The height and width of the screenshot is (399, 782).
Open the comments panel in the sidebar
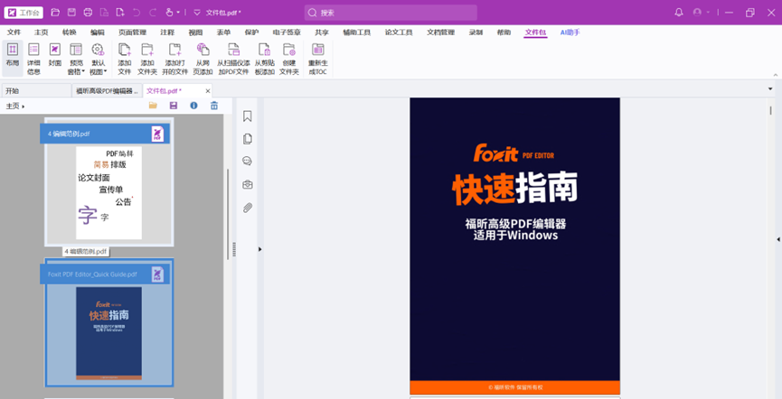click(248, 162)
